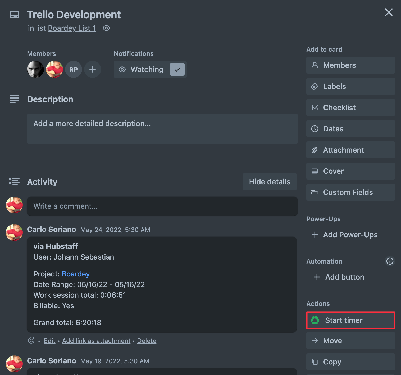This screenshot has height=375, width=401.
Task: Click the eye watch icon beside Boardey List 1
Action: point(106,28)
